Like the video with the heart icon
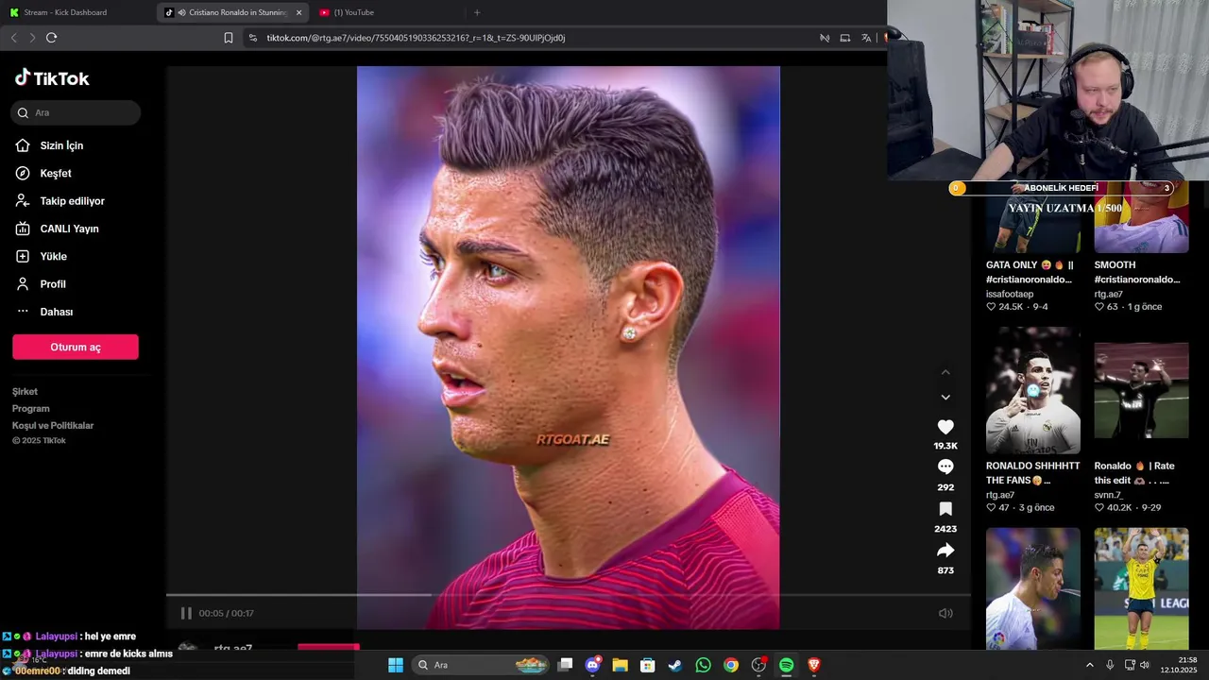The image size is (1209, 680). (x=945, y=427)
